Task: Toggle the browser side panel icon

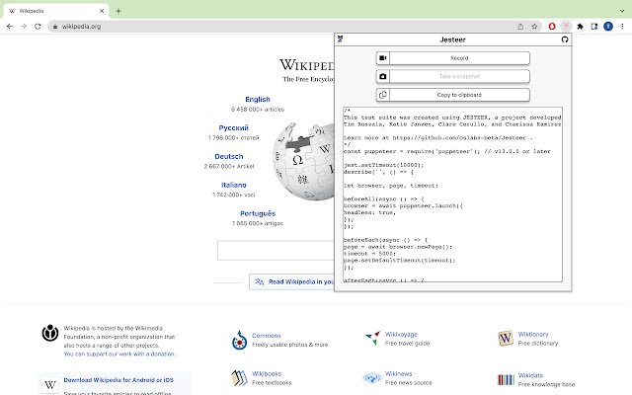Action: tap(594, 27)
